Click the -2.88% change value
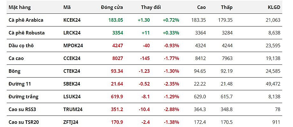Viewport: 293px width, 127px height. coord(171,109)
